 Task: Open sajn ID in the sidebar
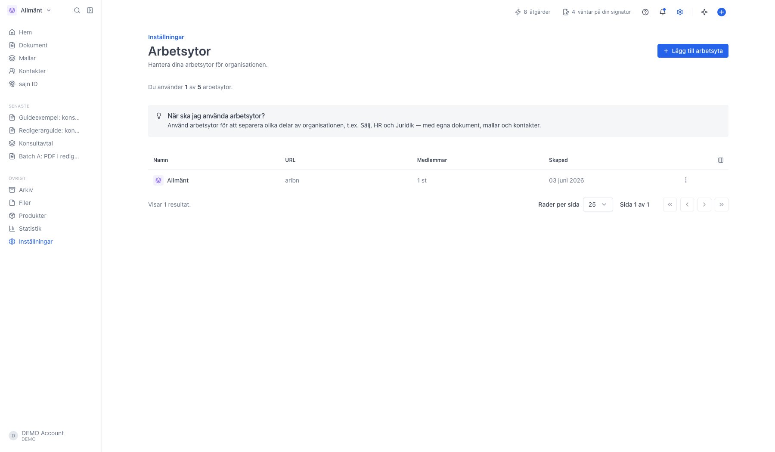[x=51, y=84]
